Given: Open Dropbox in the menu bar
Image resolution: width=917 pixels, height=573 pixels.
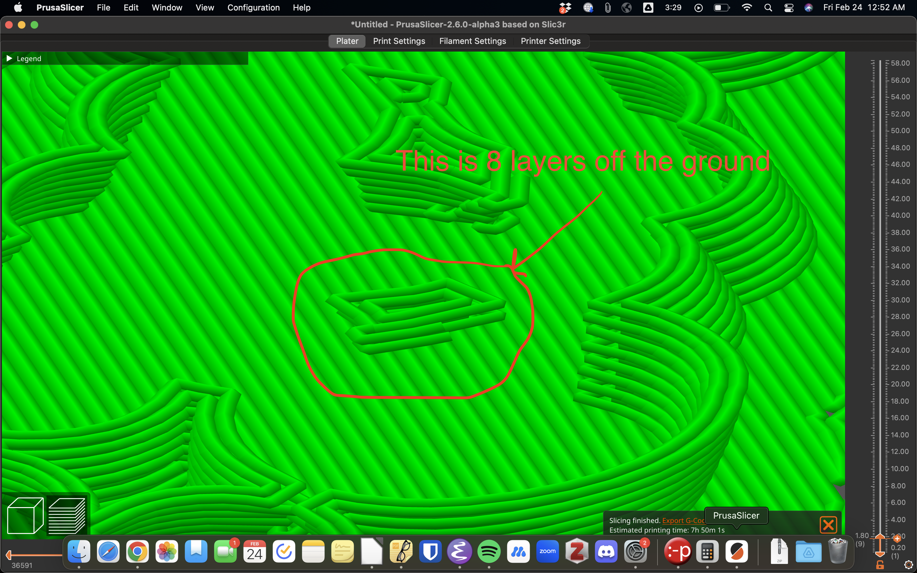Looking at the screenshot, I should tap(565, 8).
